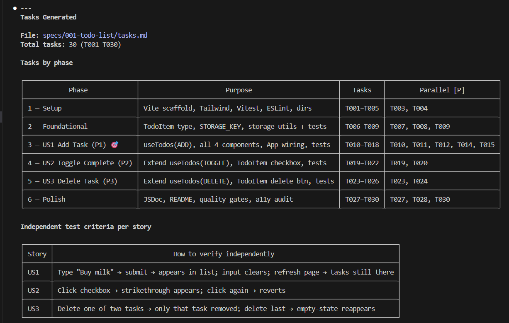Click the "Tasks Generated" heading
This screenshot has height=323, width=509.
click(x=48, y=17)
